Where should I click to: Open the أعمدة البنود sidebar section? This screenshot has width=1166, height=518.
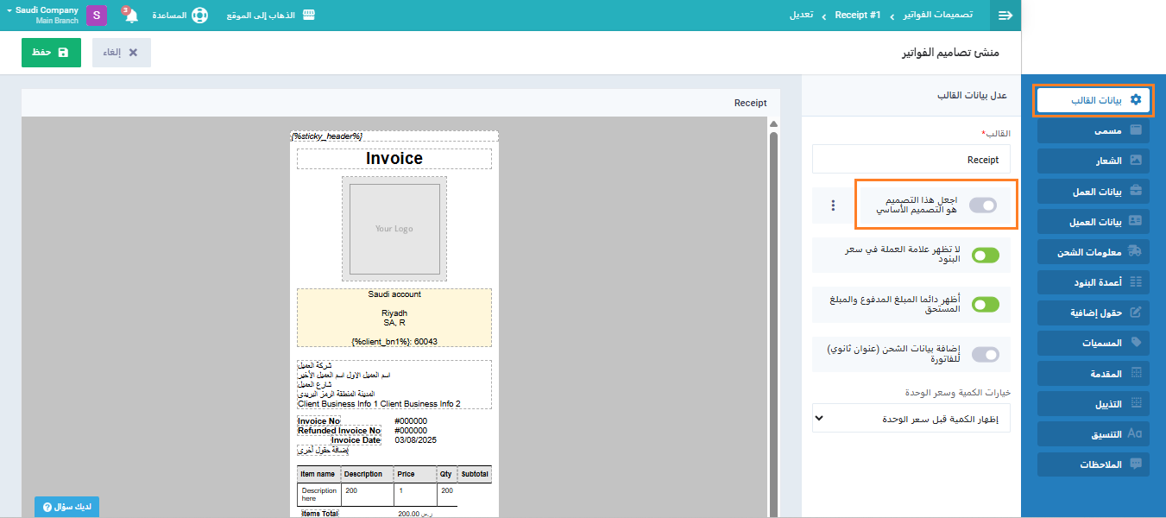(x=1094, y=282)
